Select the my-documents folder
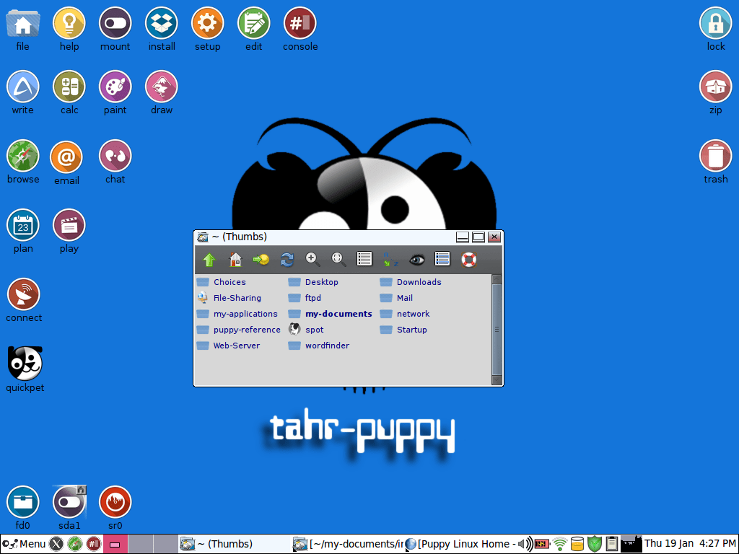The height and width of the screenshot is (554, 739). (330, 314)
